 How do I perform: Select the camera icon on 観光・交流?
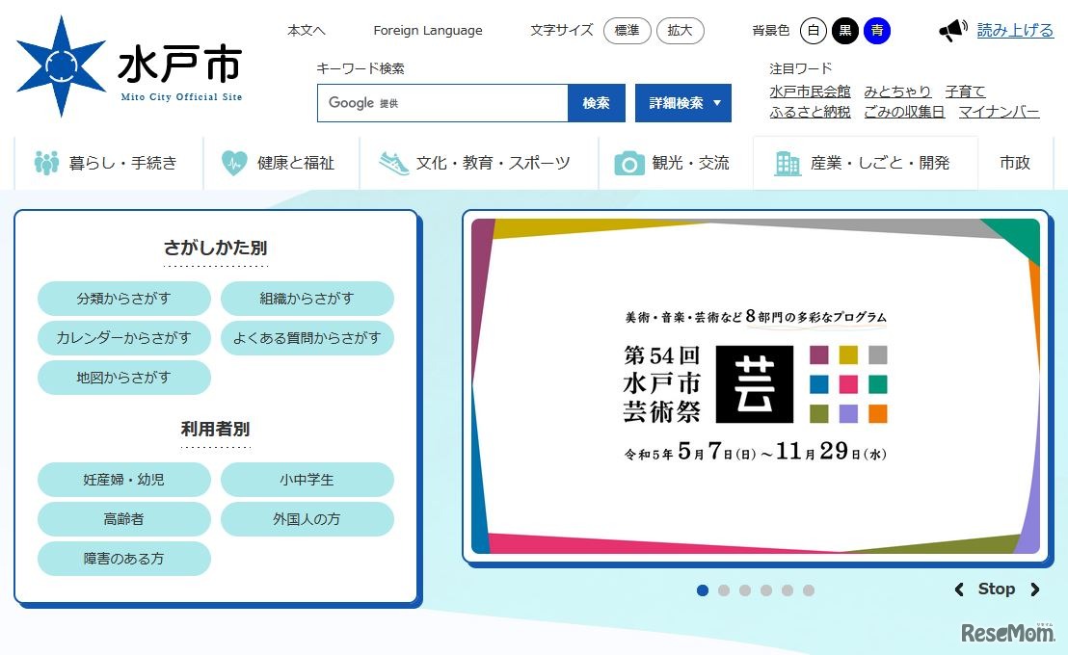pyautogui.click(x=631, y=163)
